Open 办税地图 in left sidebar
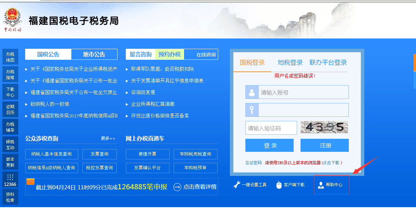The image size is (416, 214). pos(10,57)
